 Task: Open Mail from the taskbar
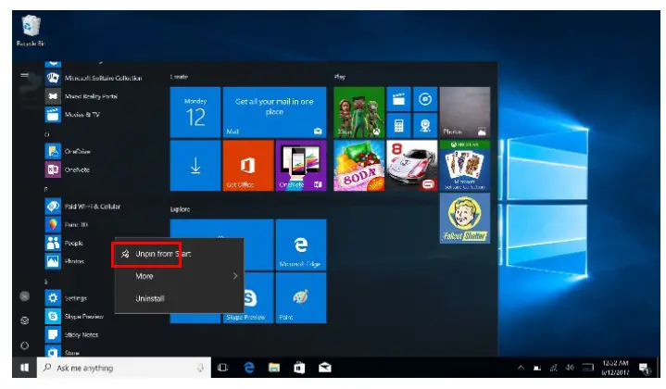[325, 368]
